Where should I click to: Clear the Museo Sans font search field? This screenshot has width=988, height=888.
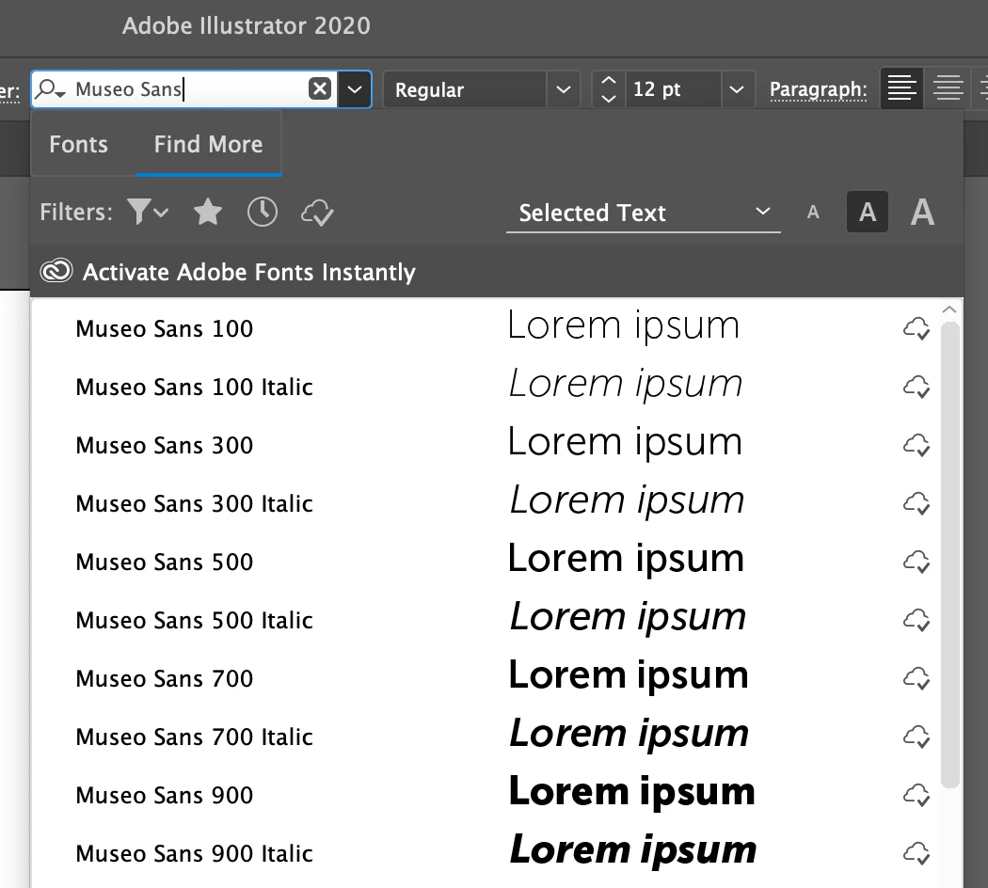click(320, 88)
